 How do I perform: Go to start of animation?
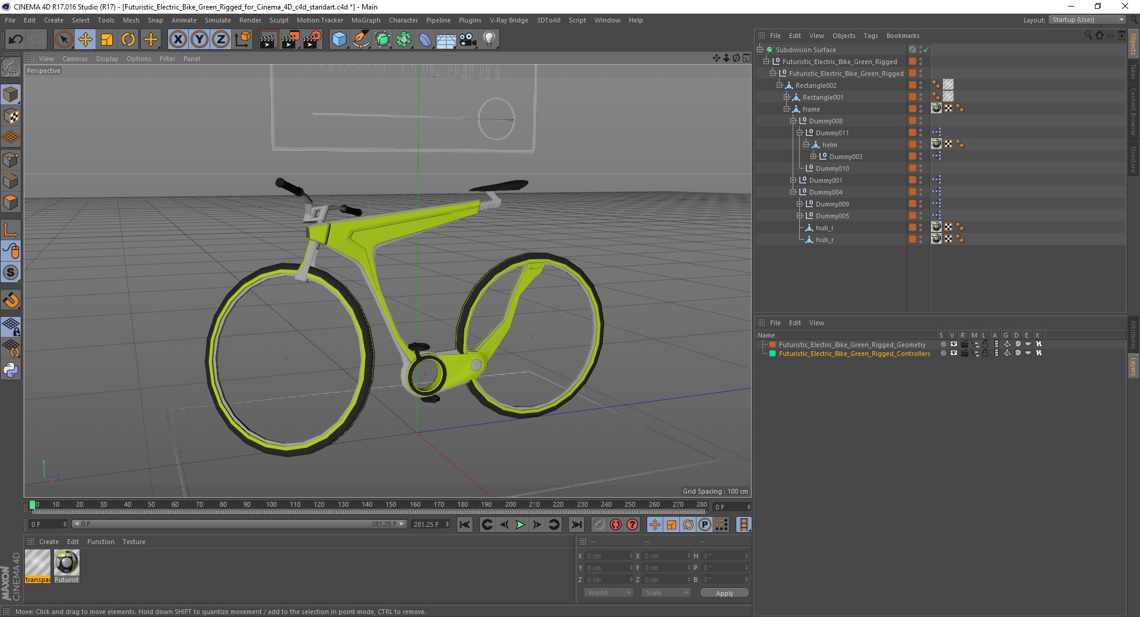(x=465, y=524)
